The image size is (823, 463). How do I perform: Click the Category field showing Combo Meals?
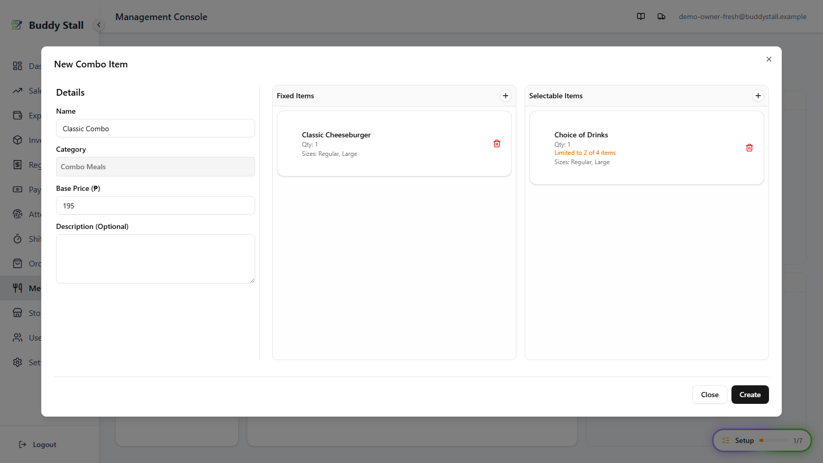(x=155, y=167)
